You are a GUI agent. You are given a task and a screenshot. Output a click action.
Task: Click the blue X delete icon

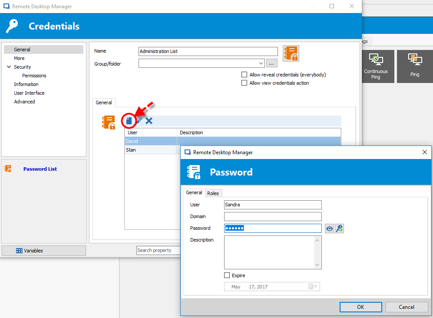(149, 121)
